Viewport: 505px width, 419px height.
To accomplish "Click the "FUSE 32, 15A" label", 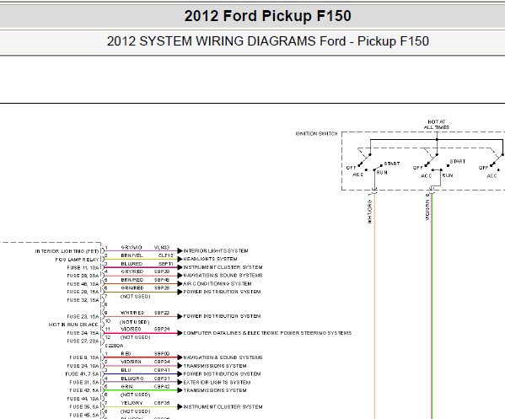I will [83, 300].
